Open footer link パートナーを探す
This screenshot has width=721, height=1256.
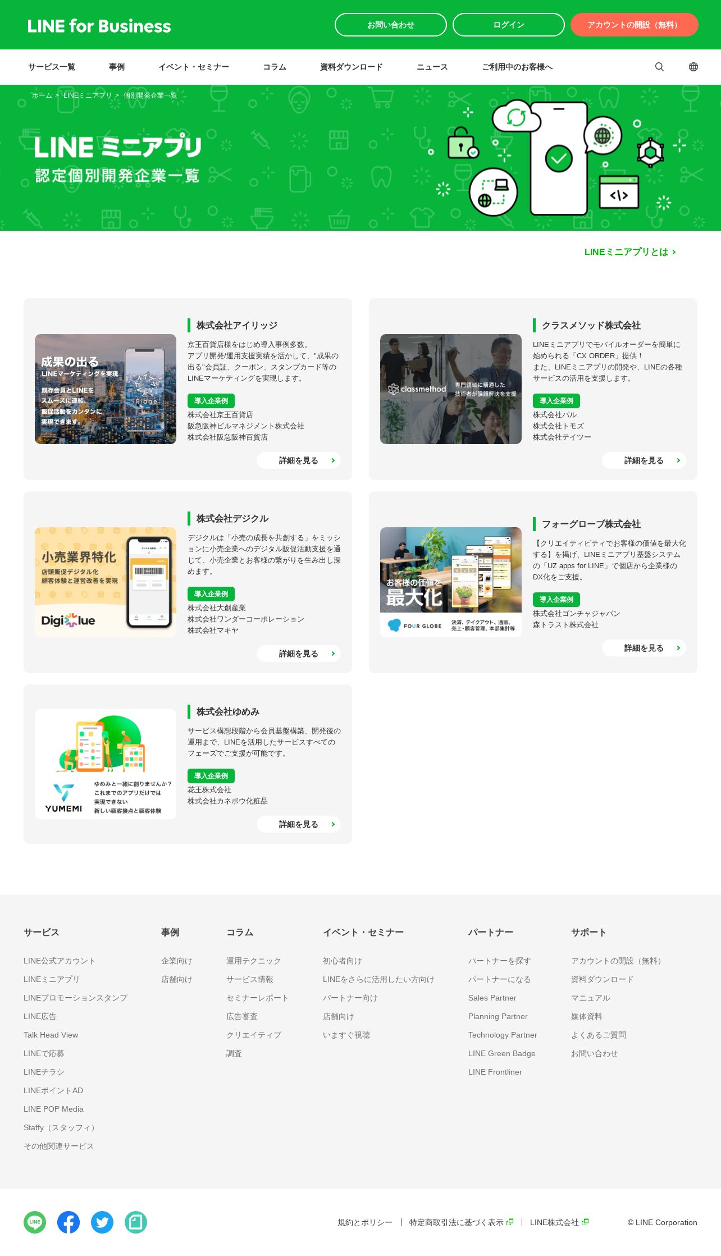500,961
